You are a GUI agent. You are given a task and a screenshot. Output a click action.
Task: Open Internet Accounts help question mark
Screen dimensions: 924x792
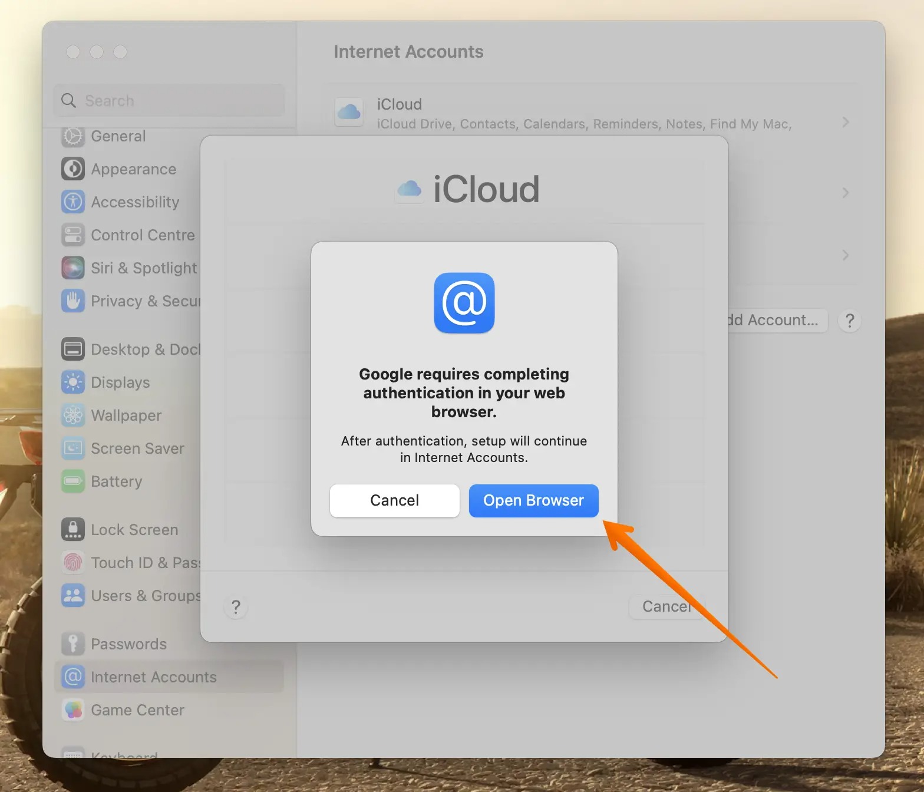[850, 321]
